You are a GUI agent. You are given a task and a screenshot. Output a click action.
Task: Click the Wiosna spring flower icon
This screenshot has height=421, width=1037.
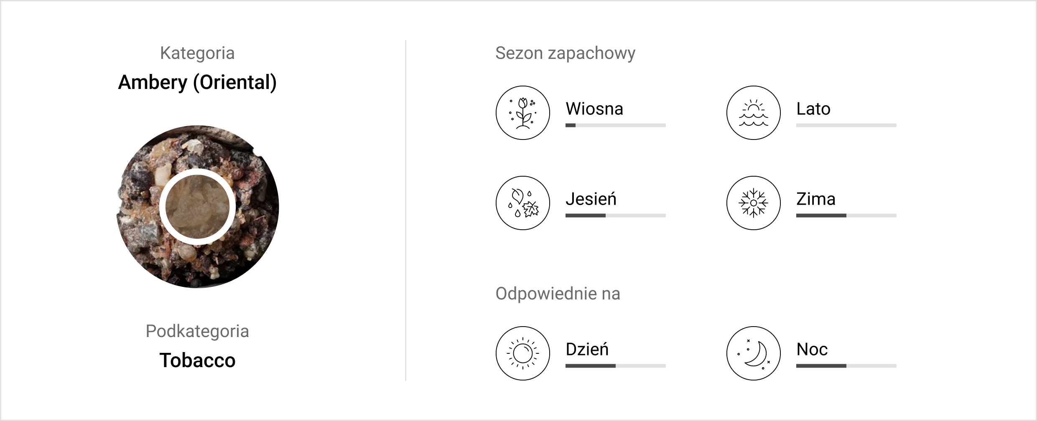(x=522, y=113)
